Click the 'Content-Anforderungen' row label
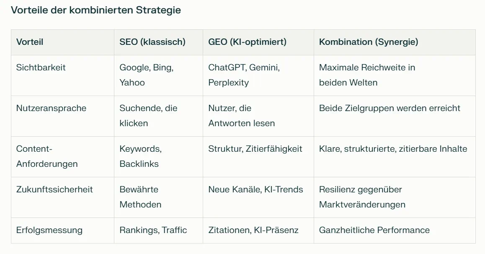 47,156
